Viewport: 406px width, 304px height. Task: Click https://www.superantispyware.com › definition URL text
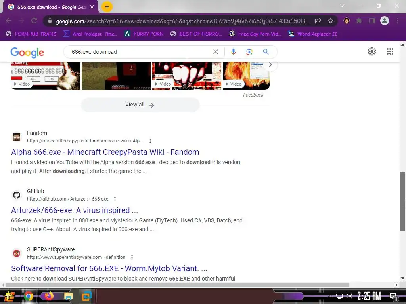(76, 257)
